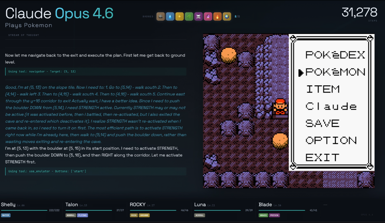The image size is (385, 223).
Task: Click the use_emulator tool call line
Action: [96, 171]
